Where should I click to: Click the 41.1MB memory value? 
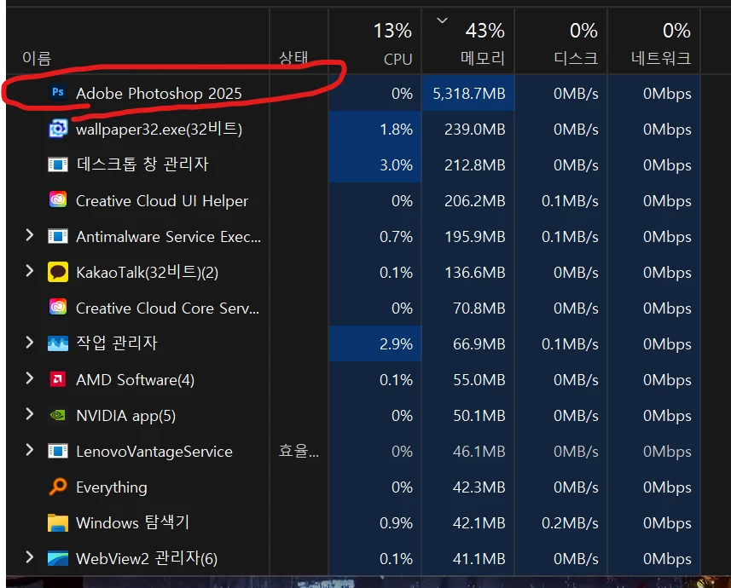point(479,559)
